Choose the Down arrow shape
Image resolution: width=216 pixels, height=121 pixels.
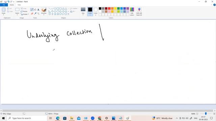[x=50, y=14]
